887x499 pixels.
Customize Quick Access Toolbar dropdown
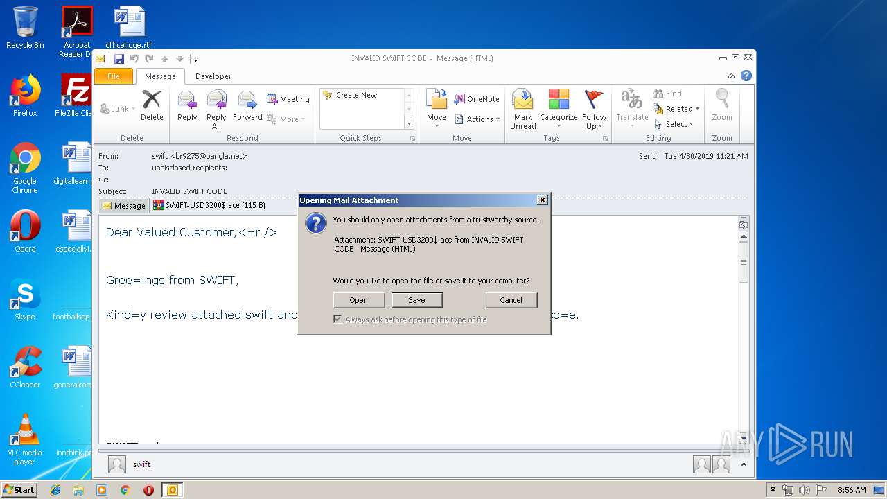pyautogui.click(x=196, y=60)
